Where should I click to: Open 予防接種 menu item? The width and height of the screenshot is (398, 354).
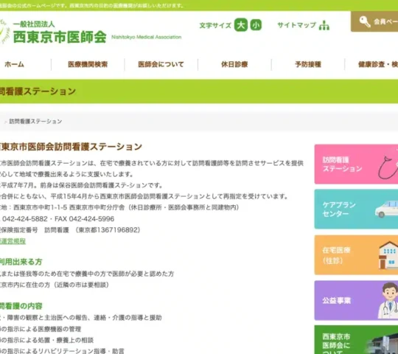point(308,64)
